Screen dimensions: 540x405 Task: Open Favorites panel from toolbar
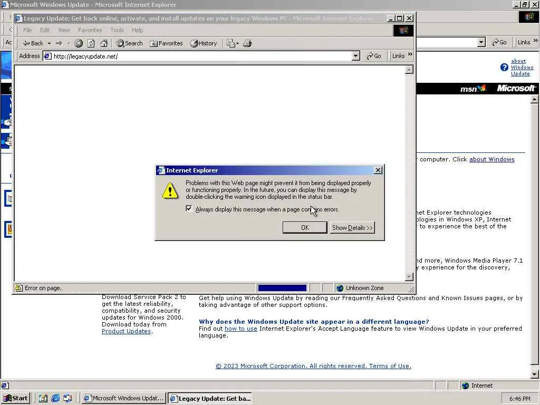(166, 43)
